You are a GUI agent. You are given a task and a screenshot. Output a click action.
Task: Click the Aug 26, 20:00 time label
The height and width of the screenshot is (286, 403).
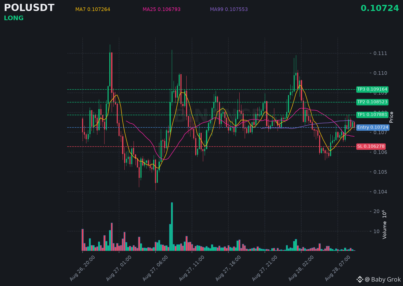point(82,268)
